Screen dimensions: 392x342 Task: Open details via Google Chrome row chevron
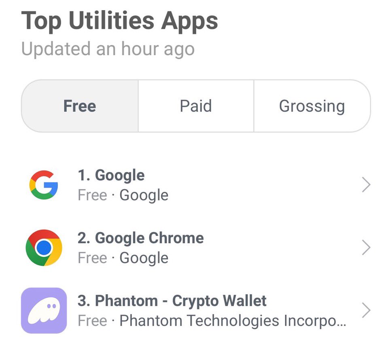pyautogui.click(x=366, y=248)
